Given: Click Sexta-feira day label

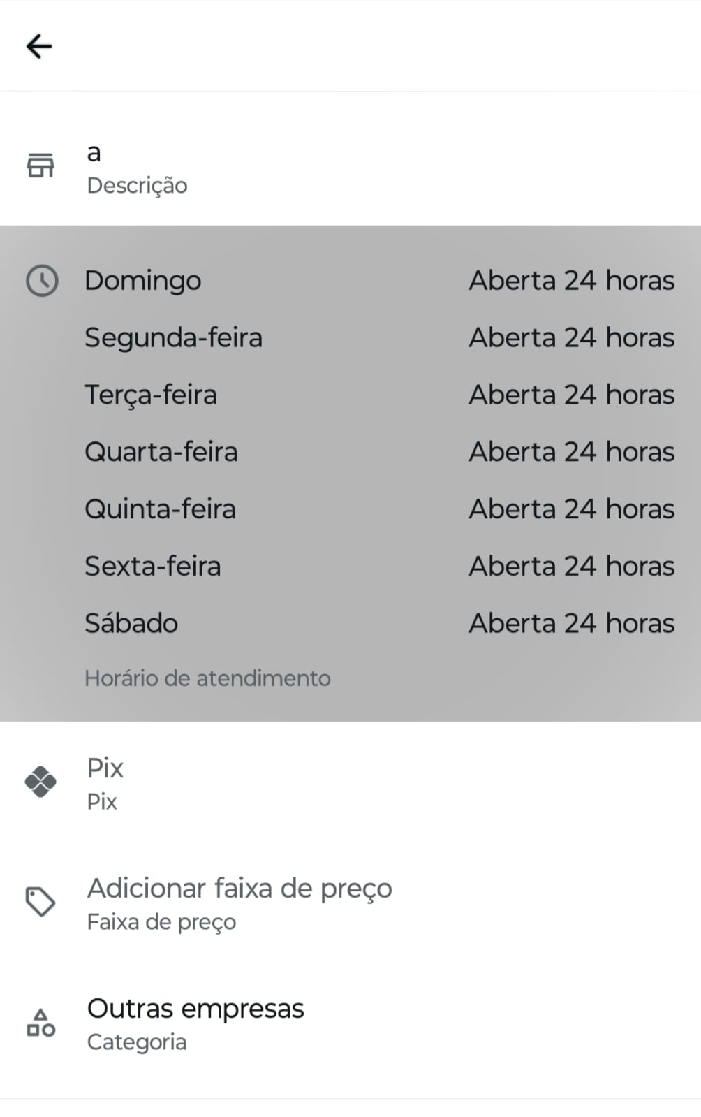Looking at the screenshot, I should [x=152, y=567].
